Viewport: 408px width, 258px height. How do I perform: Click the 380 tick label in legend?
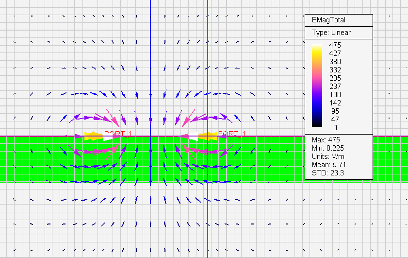point(335,62)
